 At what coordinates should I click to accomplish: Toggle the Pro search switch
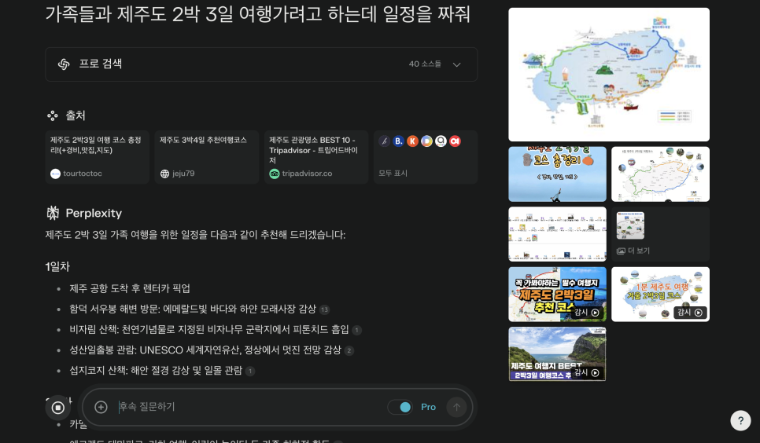click(400, 407)
